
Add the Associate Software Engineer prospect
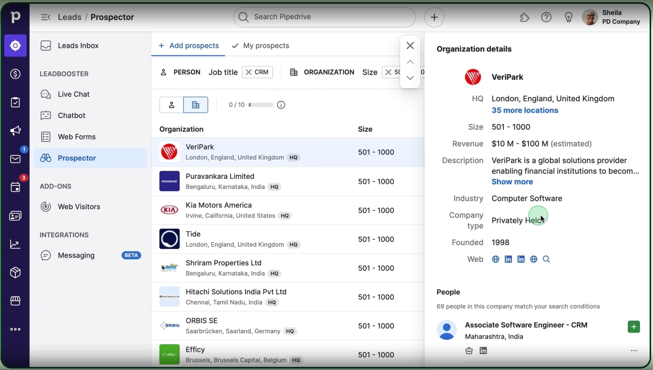[634, 327]
